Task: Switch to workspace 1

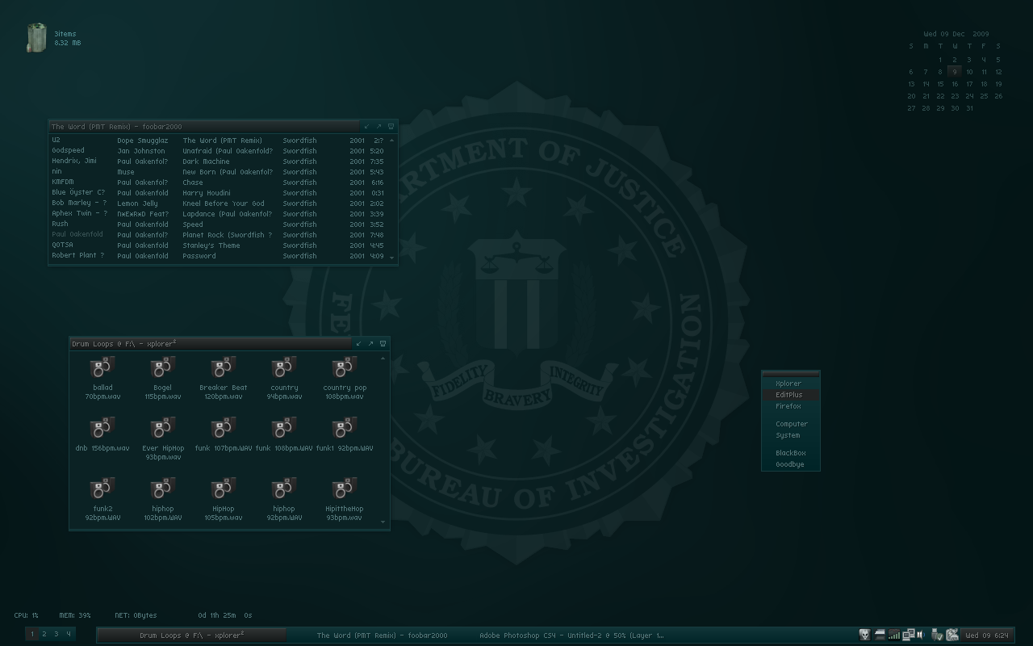Action: (x=32, y=635)
